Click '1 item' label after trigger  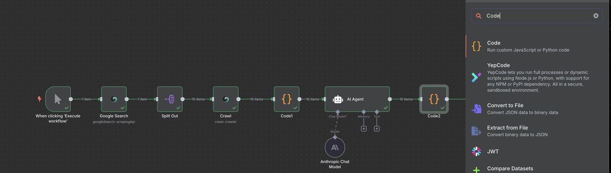click(86, 99)
